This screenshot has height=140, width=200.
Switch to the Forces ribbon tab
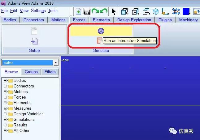point(79,20)
